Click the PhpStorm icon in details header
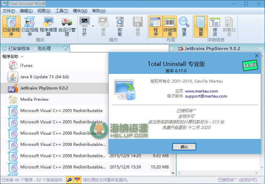The height and width of the screenshot is (184, 265). [x=180, y=48]
